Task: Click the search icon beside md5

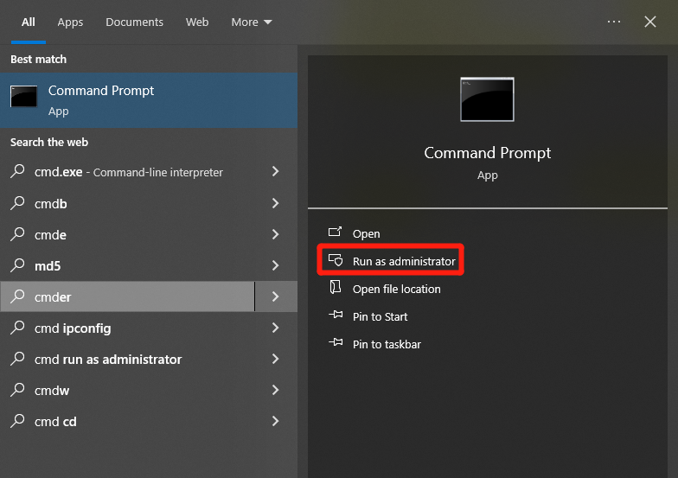Action: point(17,264)
